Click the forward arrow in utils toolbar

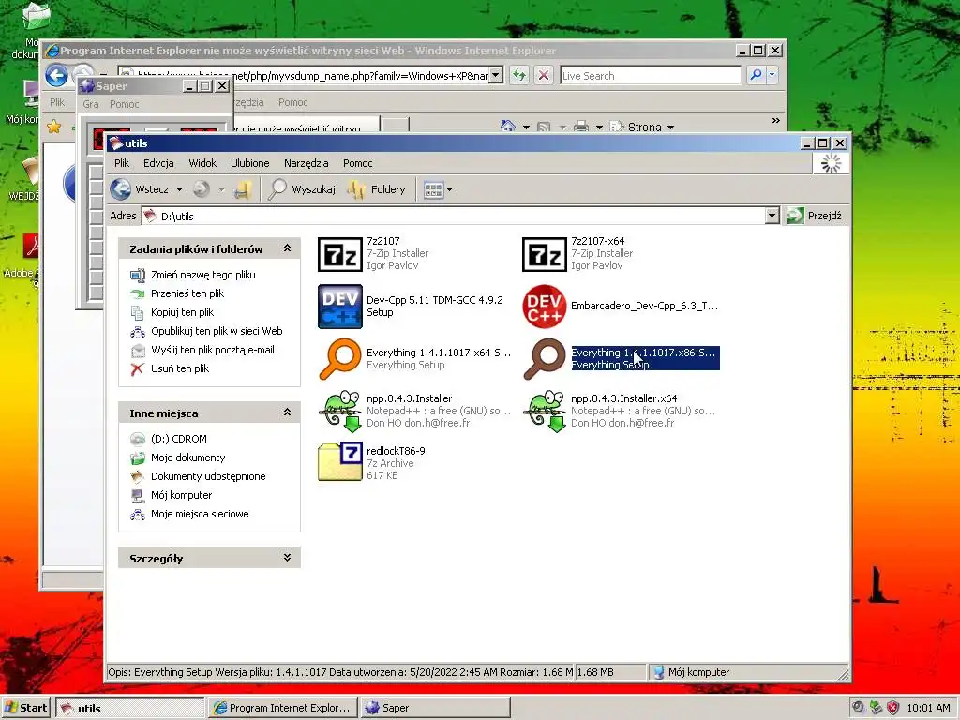201,189
